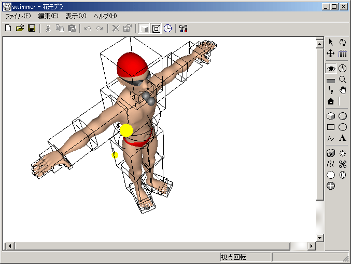Click the wavy lines tool icon
Viewport: 351px width, 264px height.
(x=331, y=164)
